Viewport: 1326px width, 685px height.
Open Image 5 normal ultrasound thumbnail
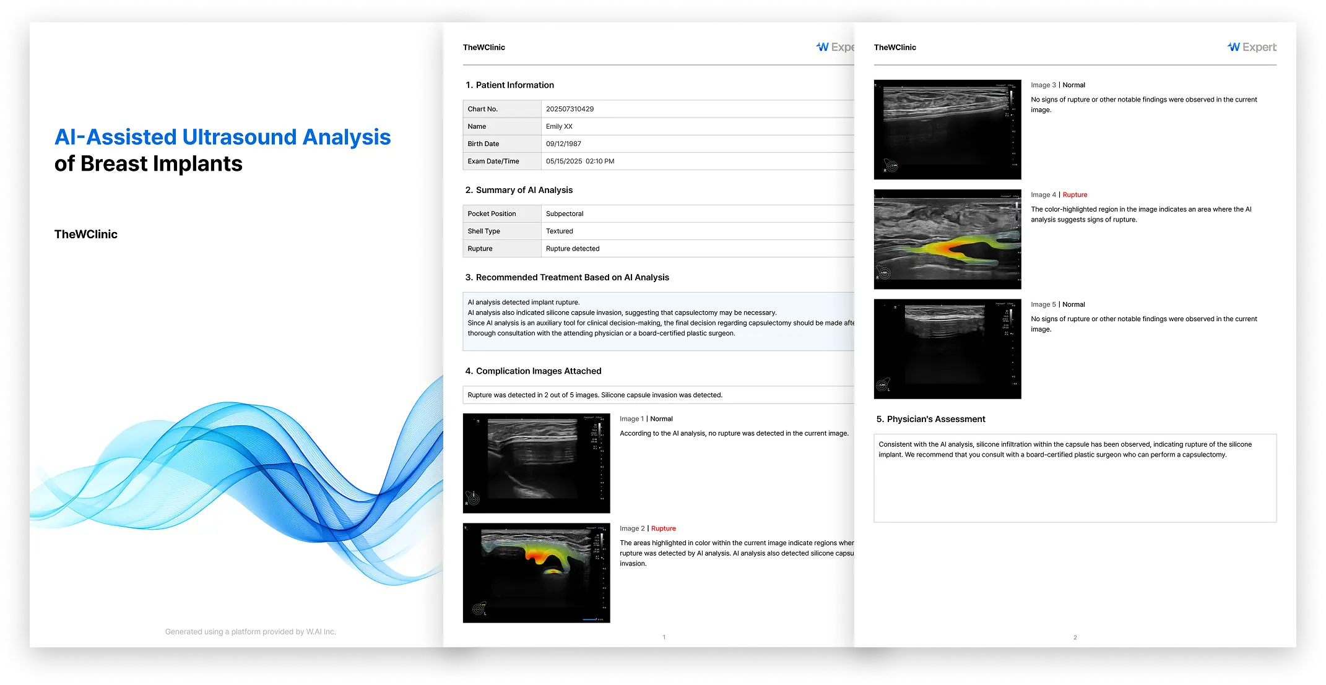[x=947, y=348]
